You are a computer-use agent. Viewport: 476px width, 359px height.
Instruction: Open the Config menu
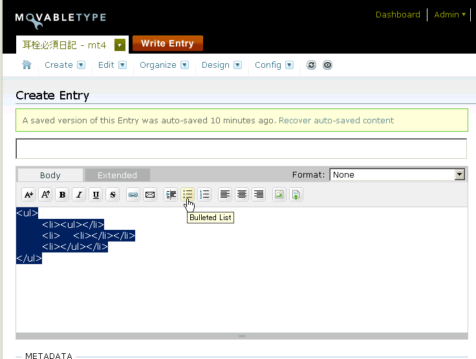tap(268, 65)
